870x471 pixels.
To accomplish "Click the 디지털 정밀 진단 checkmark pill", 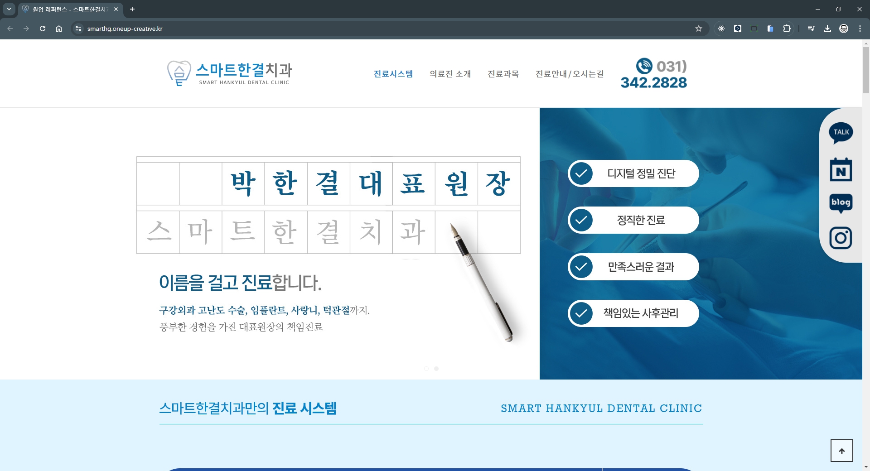I will 633,173.
